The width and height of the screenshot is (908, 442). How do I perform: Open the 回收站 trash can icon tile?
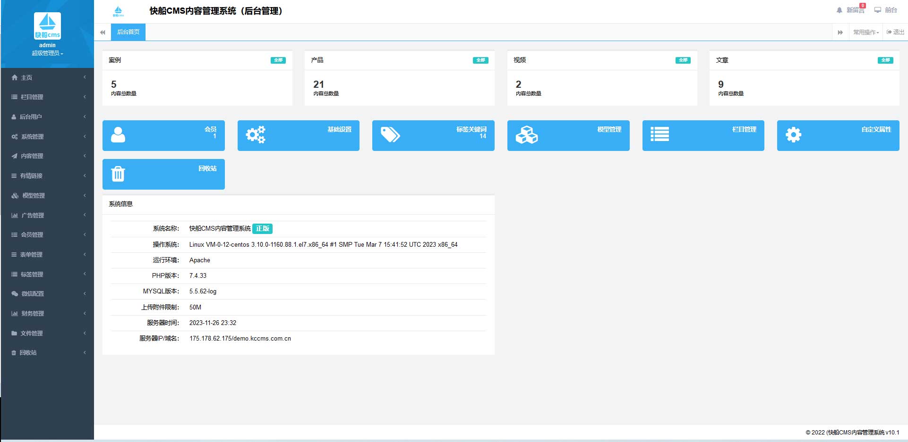coord(118,174)
